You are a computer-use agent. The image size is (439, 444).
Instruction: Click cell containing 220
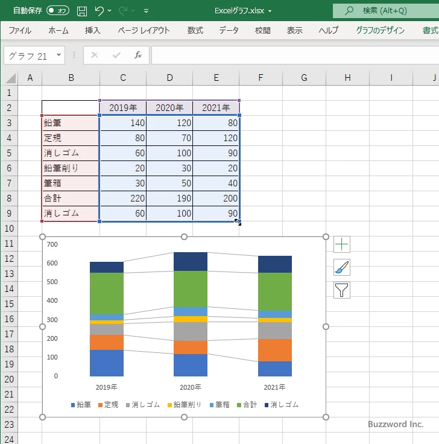[x=123, y=198]
